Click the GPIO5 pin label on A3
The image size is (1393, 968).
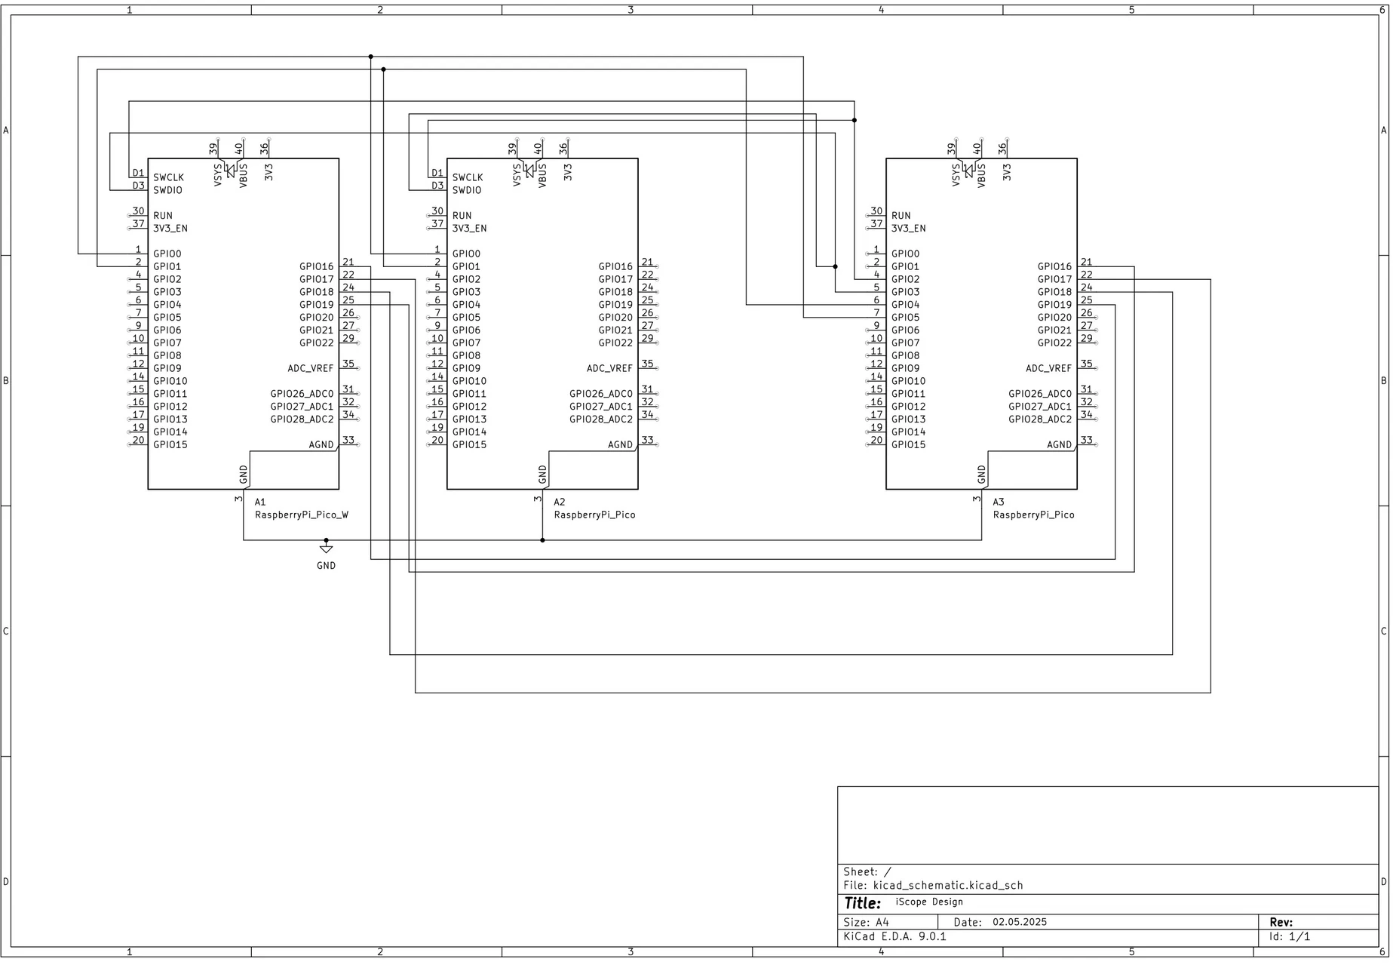[x=906, y=318]
